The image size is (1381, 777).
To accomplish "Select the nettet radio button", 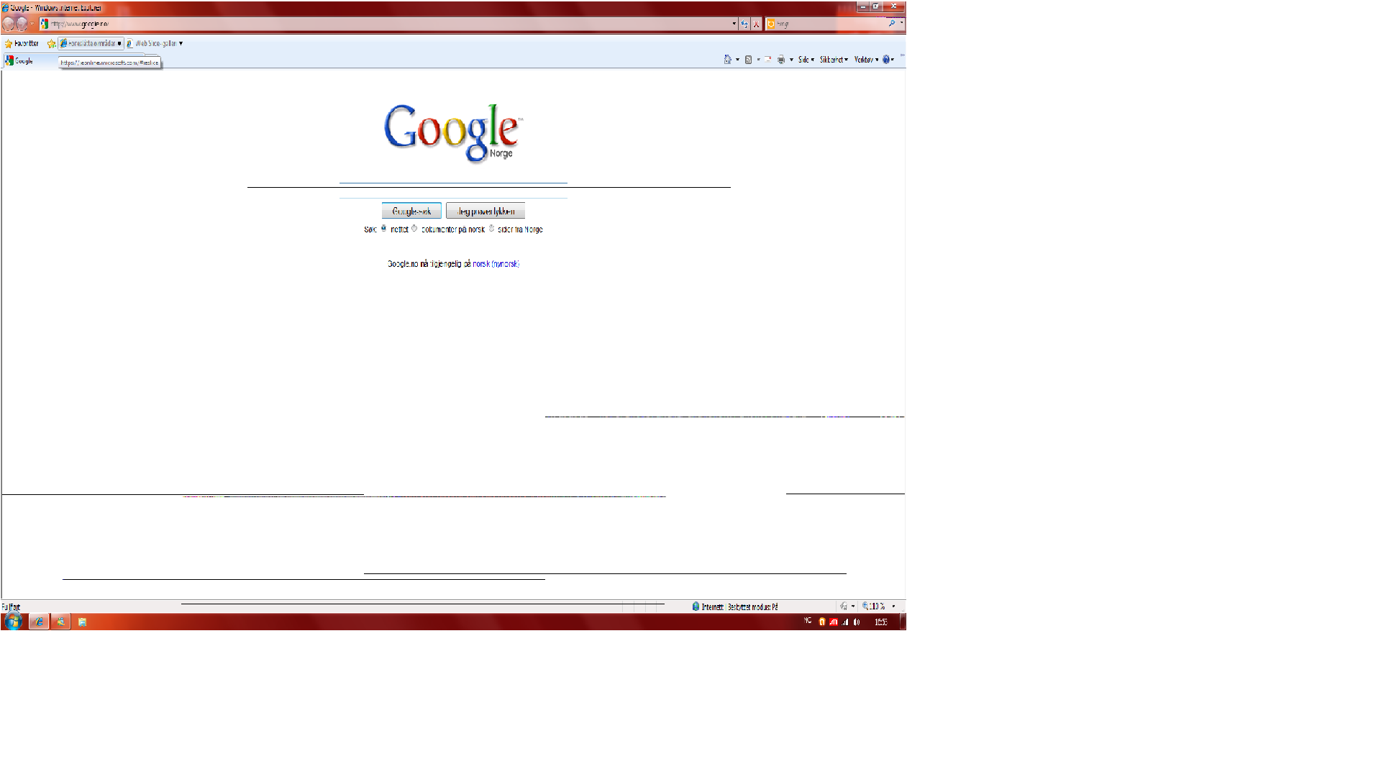I will tap(383, 228).
